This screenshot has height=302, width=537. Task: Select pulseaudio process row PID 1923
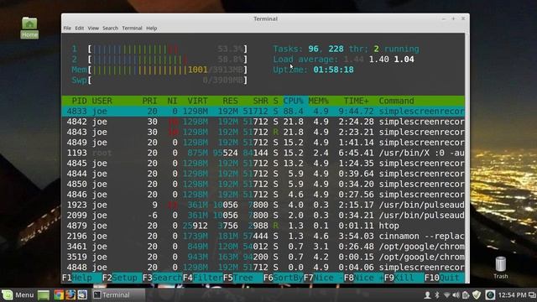tap(263, 205)
